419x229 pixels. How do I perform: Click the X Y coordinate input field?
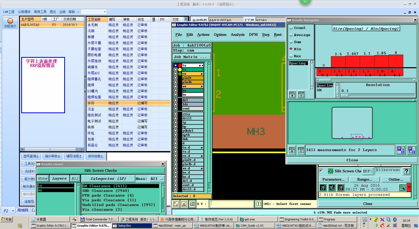pos(231,204)
